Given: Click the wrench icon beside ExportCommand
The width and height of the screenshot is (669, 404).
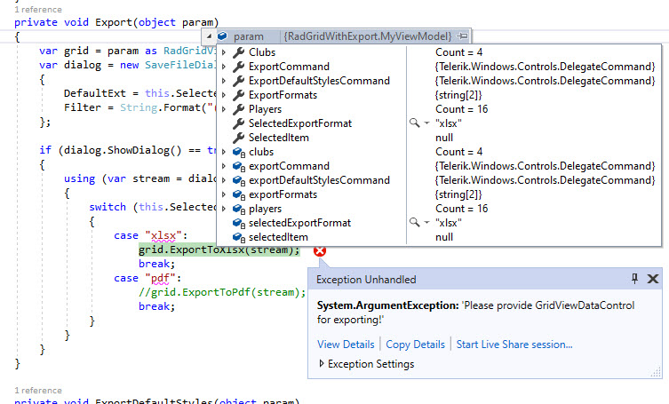Looking at the screenshot, I should click(238, 67).
